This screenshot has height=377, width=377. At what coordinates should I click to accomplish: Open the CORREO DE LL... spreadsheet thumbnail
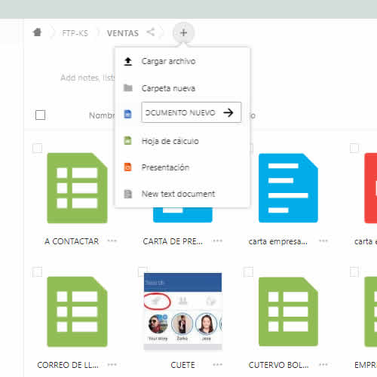coord(77,311)
